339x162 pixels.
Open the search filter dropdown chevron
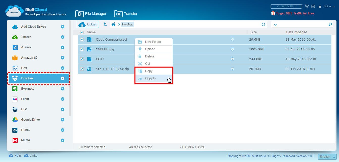click(x=275, y=25)
